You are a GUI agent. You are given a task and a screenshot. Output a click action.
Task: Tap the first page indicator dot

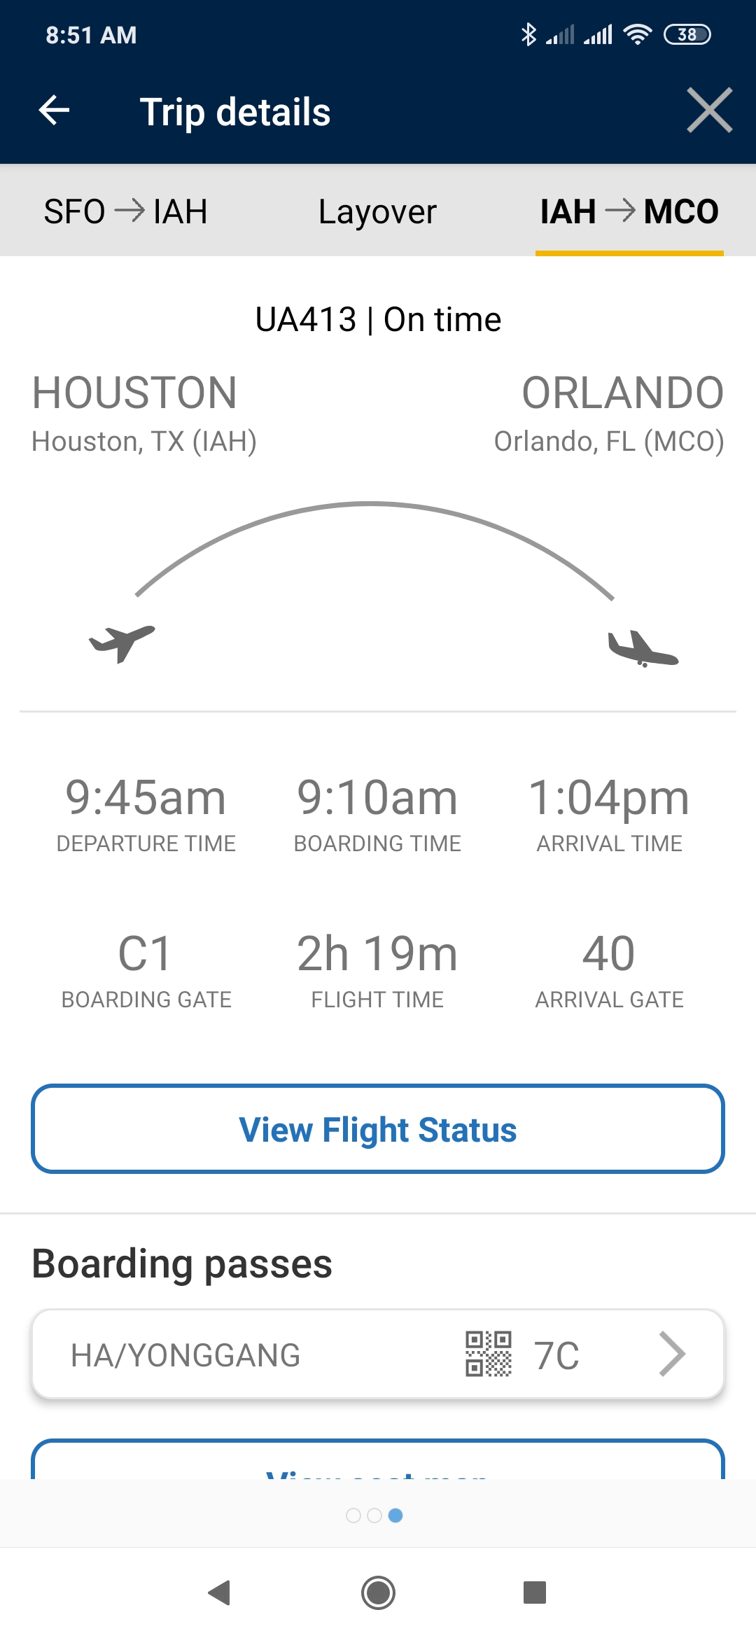pyautogui.click(x=353, y=1515)
